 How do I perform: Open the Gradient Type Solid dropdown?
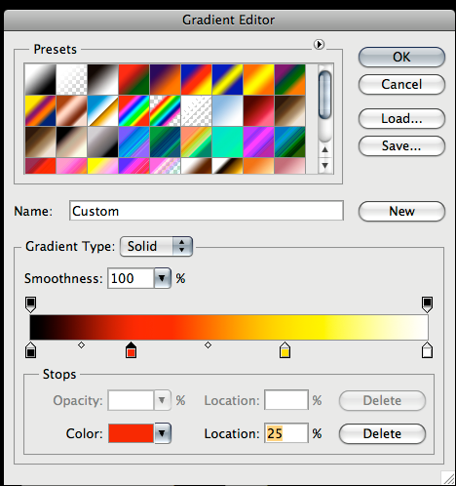156,246
